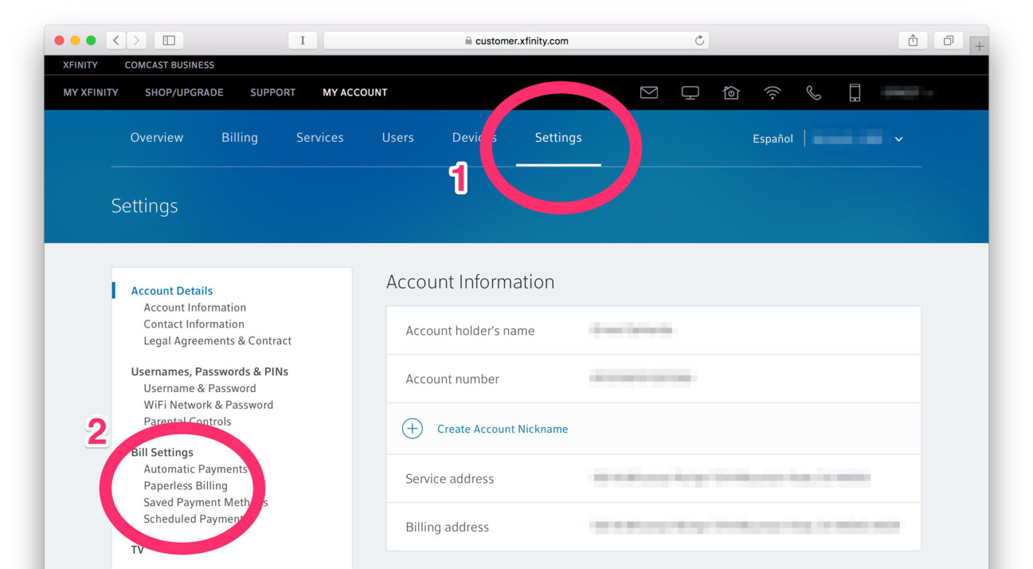The image size is (1033, 569).
Task: Expand the account name dropdown next to Español
Action: point(899,139)
